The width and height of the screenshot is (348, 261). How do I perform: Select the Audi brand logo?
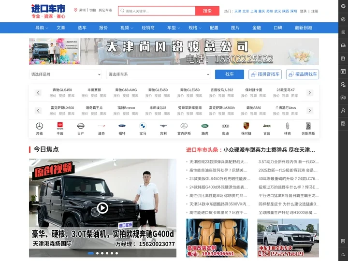click(225, 126)
